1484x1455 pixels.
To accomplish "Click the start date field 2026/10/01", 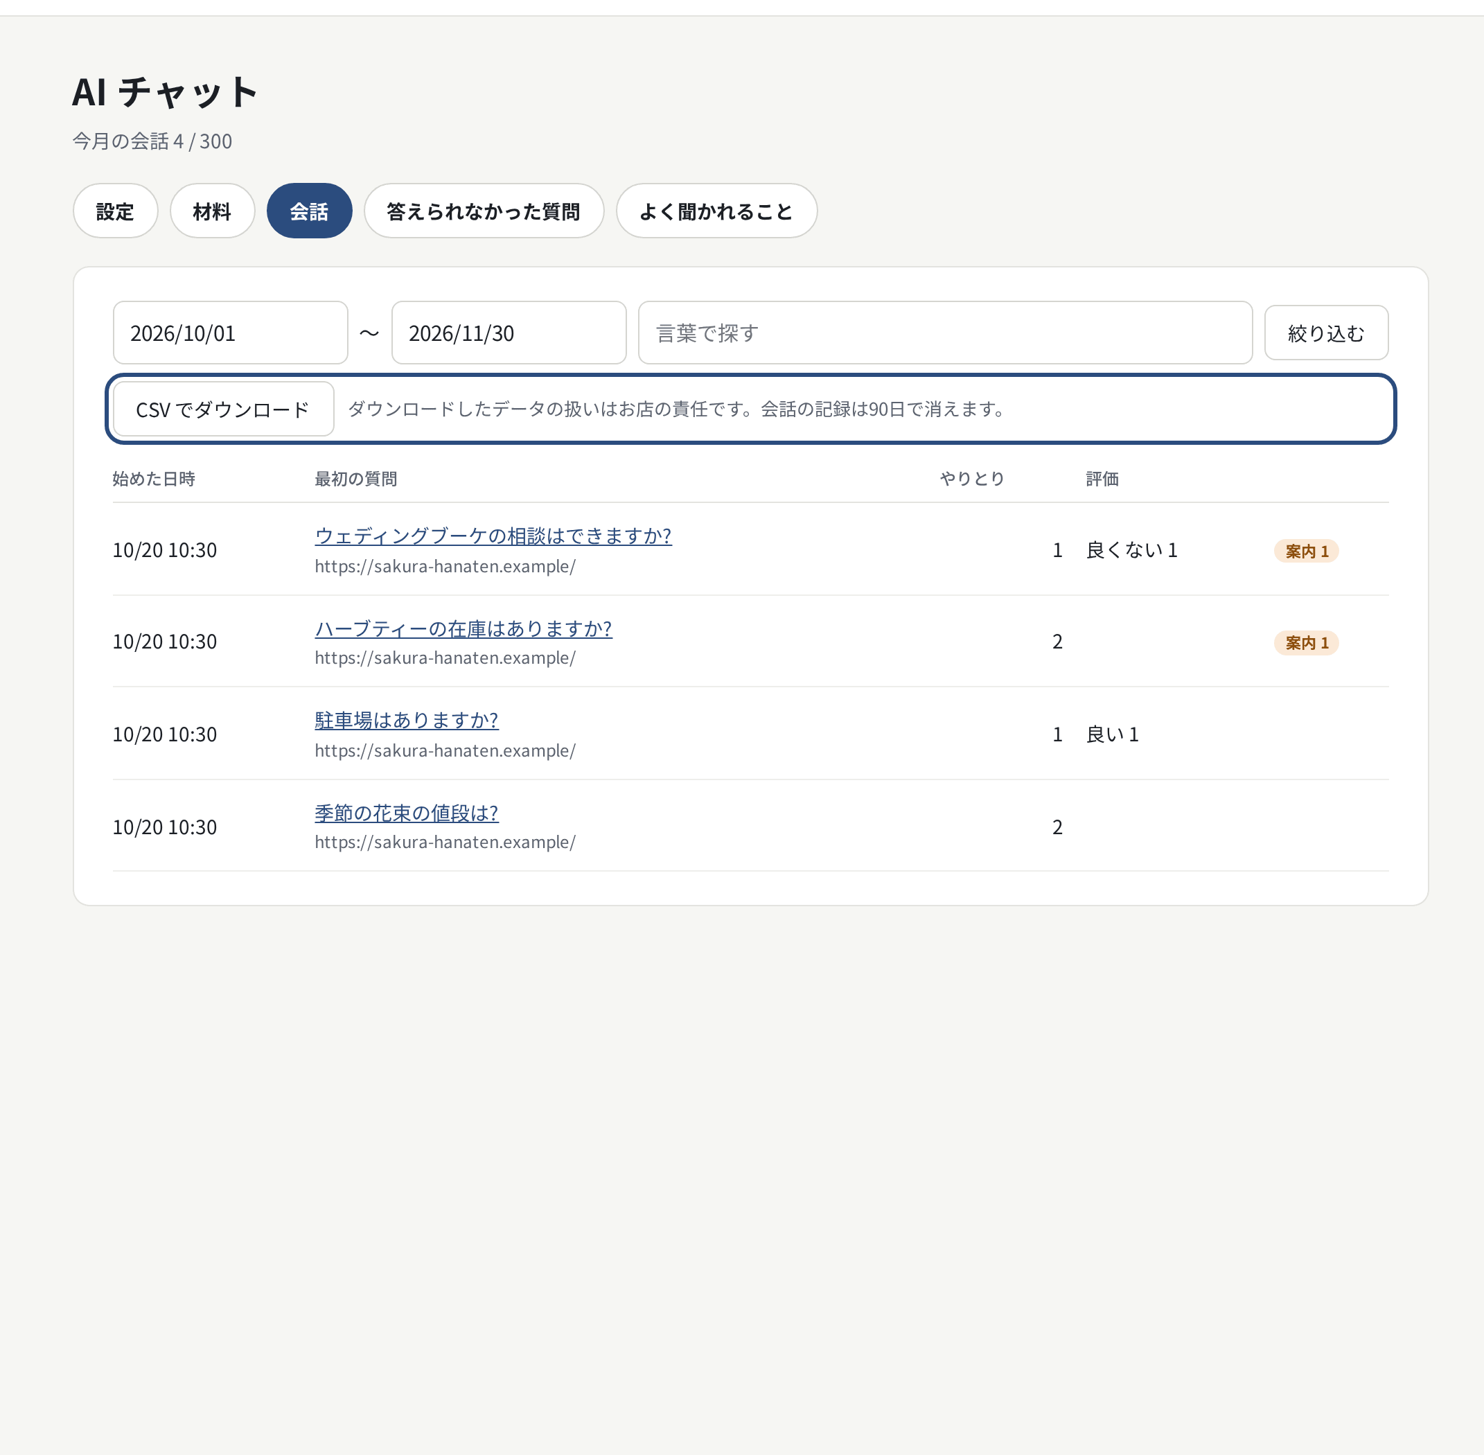I will tap(231, 333).
